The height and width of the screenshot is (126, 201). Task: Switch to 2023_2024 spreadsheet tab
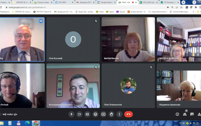coord(149,2)
